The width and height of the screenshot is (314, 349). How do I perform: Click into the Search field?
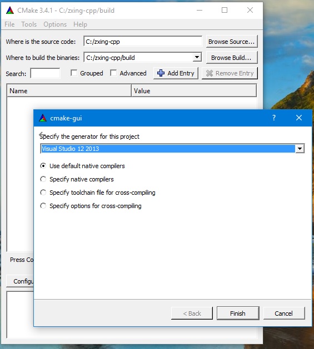[x=45, y=73]
